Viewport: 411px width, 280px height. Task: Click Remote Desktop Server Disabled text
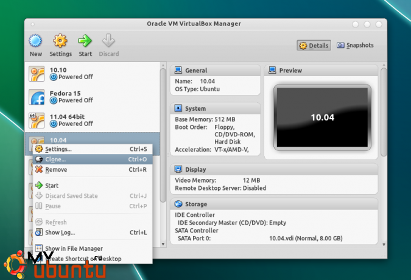220,188
